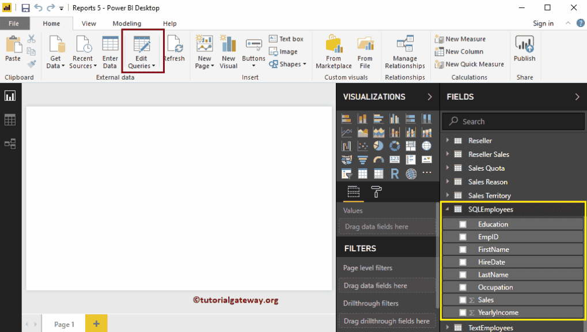Collapse the Visualizations pane
Image resolution: width=587 pixels, height=332 pixels.
pyautogui.click(x=430, y=97)
